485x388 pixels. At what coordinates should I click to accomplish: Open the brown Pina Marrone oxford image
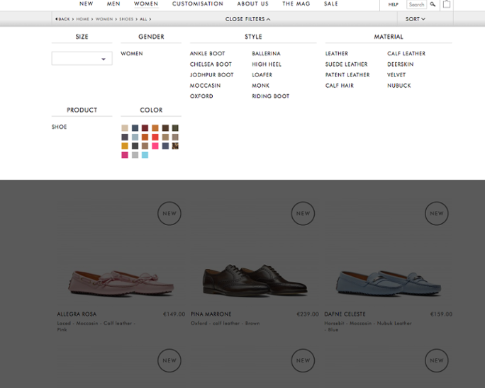point(255,280)
